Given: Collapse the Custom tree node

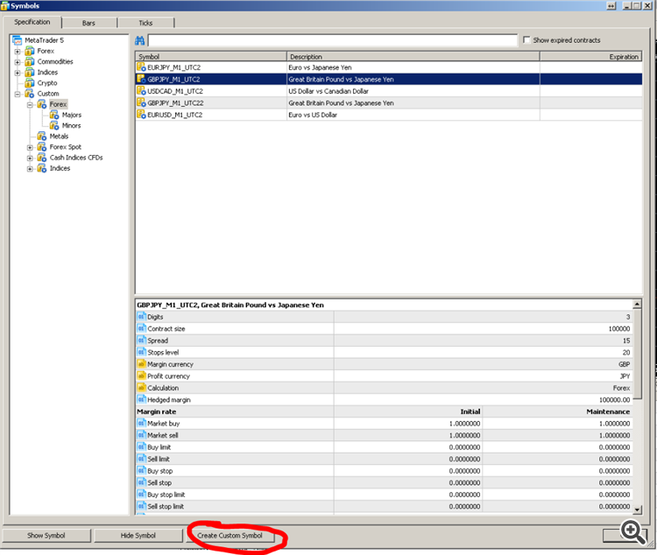Looking at the screenshot, I should [x=18, y=95].
